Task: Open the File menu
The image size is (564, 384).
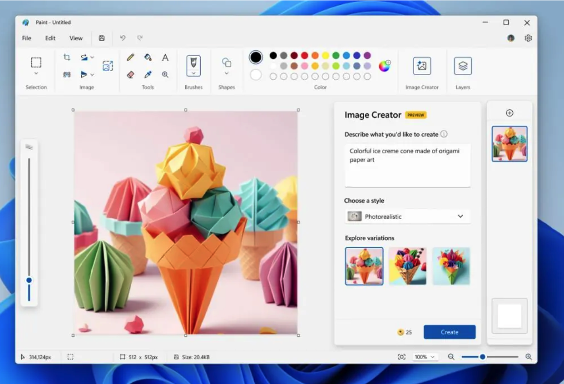Action: click(27, 38)
